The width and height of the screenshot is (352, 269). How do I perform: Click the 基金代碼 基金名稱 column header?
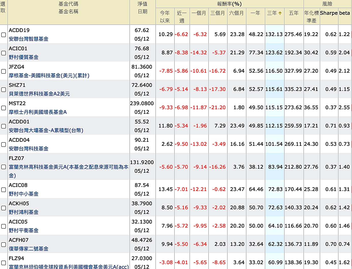68,8
